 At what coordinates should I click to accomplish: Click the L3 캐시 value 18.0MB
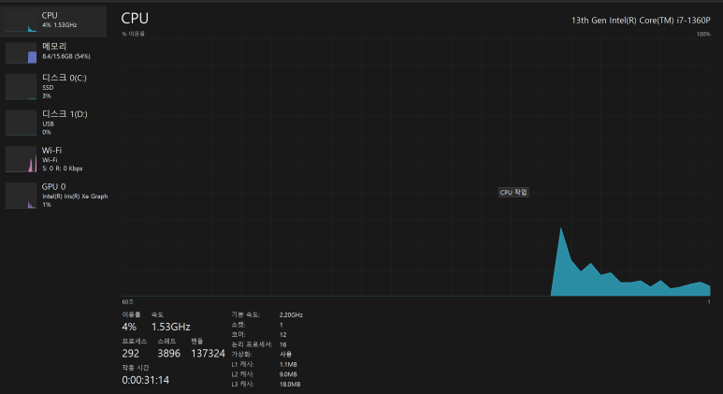[x=290, y=384]
